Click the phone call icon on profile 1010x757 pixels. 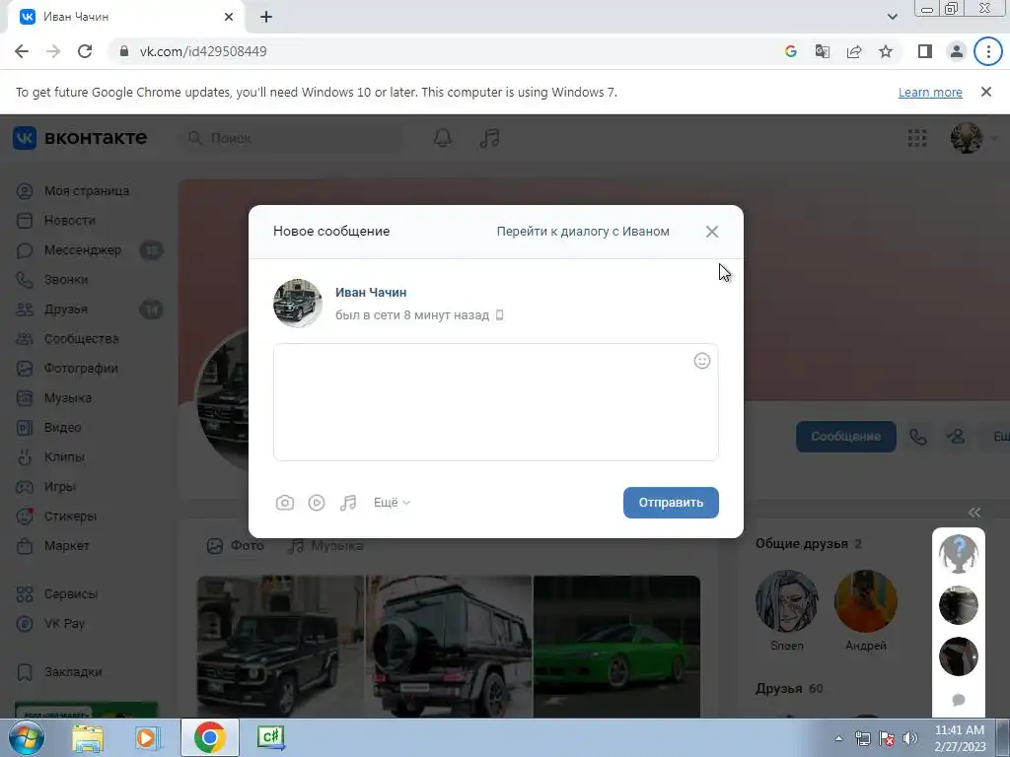[918, 437]
